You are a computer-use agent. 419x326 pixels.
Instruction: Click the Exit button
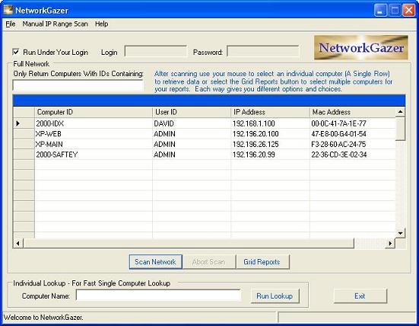pos(360,296)
